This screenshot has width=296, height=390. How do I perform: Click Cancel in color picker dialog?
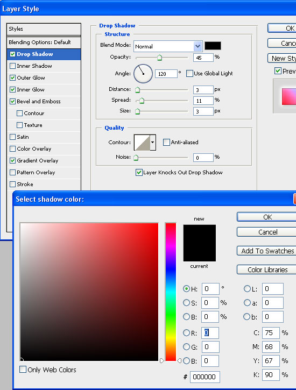coord(266,232)
